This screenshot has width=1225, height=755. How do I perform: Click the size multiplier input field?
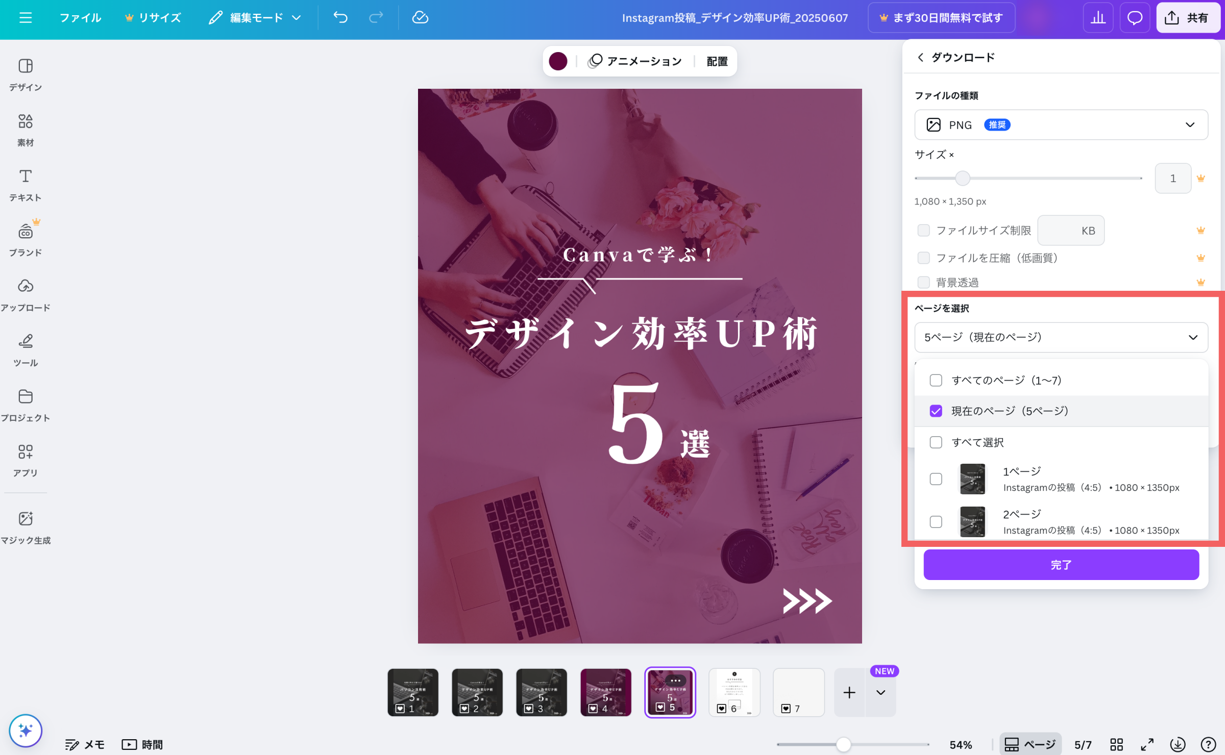coord(1173,178)
